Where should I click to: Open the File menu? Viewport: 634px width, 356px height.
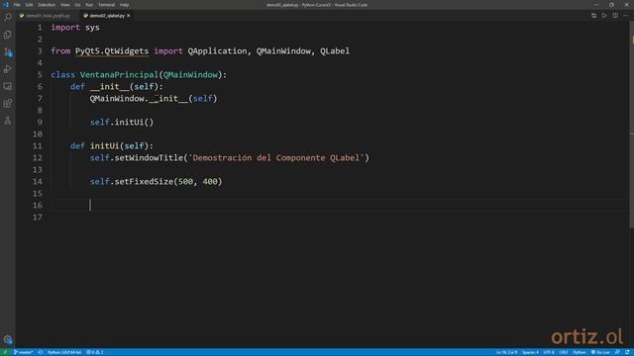17,5
